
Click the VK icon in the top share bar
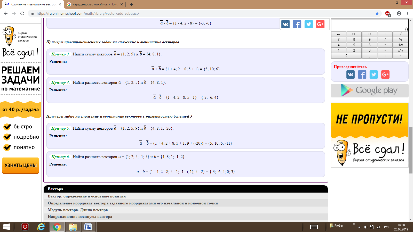pos(285,24)
